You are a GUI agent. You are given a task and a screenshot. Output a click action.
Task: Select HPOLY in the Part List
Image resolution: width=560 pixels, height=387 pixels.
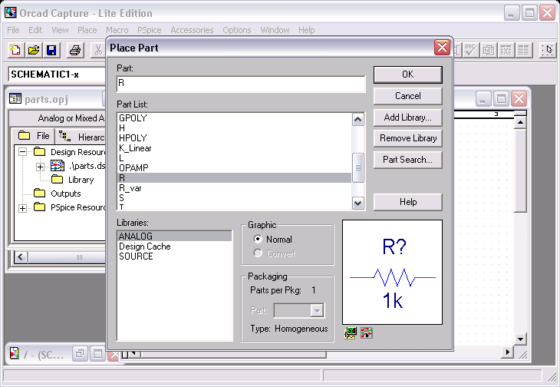click(x=234, y=138)
